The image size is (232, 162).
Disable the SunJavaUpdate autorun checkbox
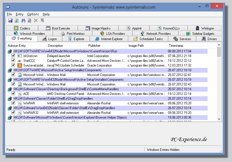pos(13,65)
